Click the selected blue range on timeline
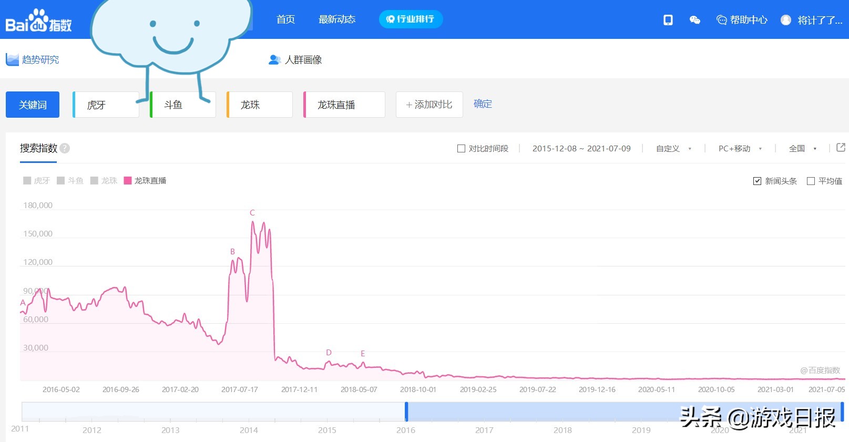Screen dimensions: 849x442 tap(624, 412)
